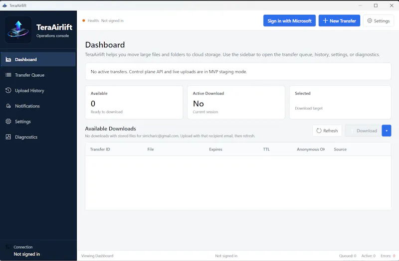Click the sidebar Settings gear icon
This screenshot has width=399, height=261.
(x=8, y=122)
